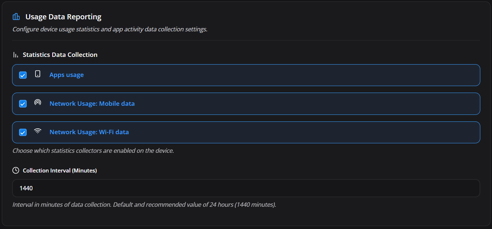Click the Network Usage: Wi-Fi data label

pos(89,132)
